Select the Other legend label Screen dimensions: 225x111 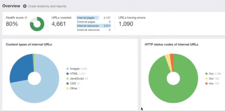pos(73,88)
